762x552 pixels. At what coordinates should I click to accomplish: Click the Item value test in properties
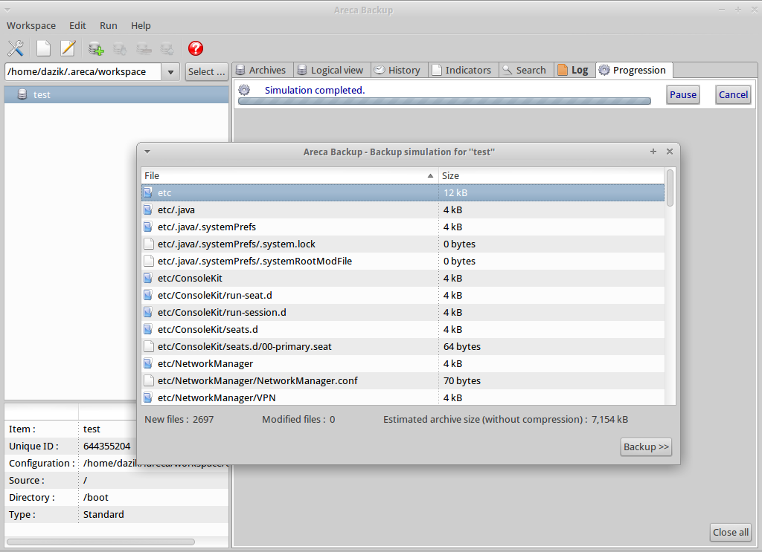(x=92, y=429)
